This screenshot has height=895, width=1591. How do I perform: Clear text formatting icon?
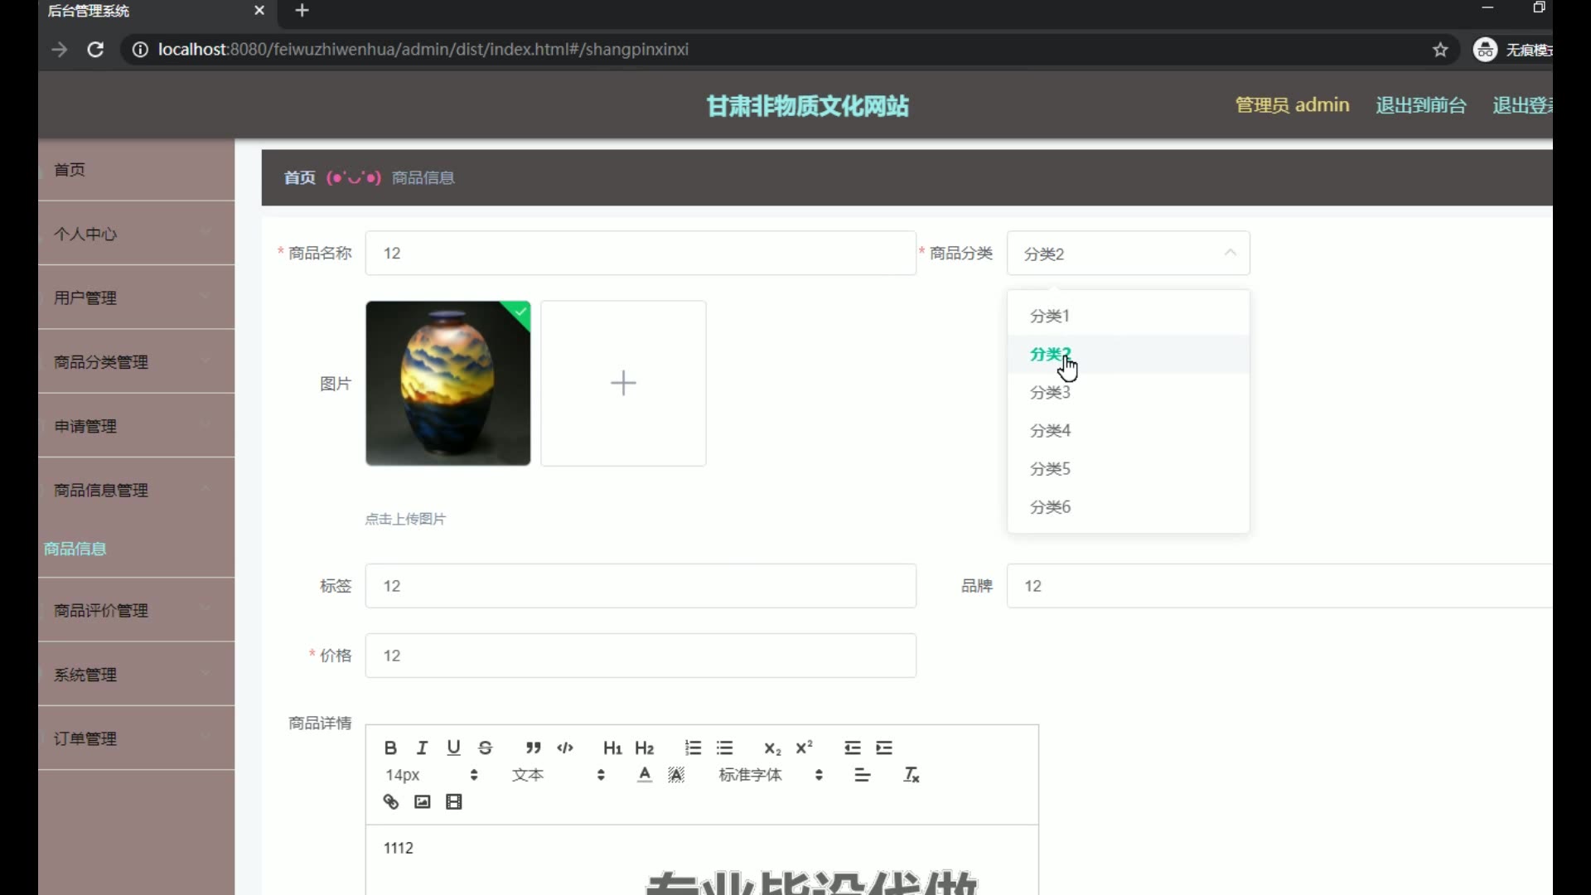point(911,775)
